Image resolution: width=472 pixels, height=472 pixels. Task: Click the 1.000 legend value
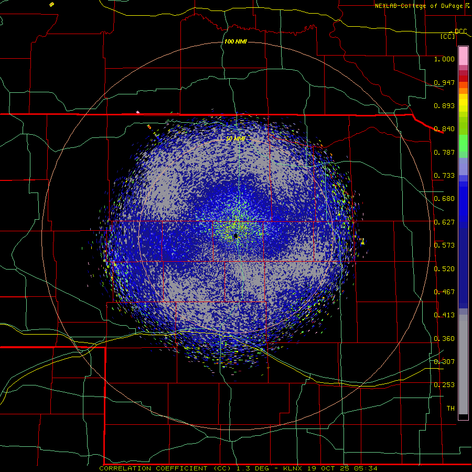click(x=444, y=59)
